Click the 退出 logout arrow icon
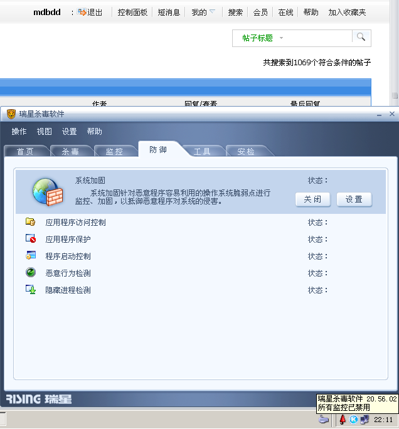399x429 pixels. pyautogui.click(x=82, y=12)
